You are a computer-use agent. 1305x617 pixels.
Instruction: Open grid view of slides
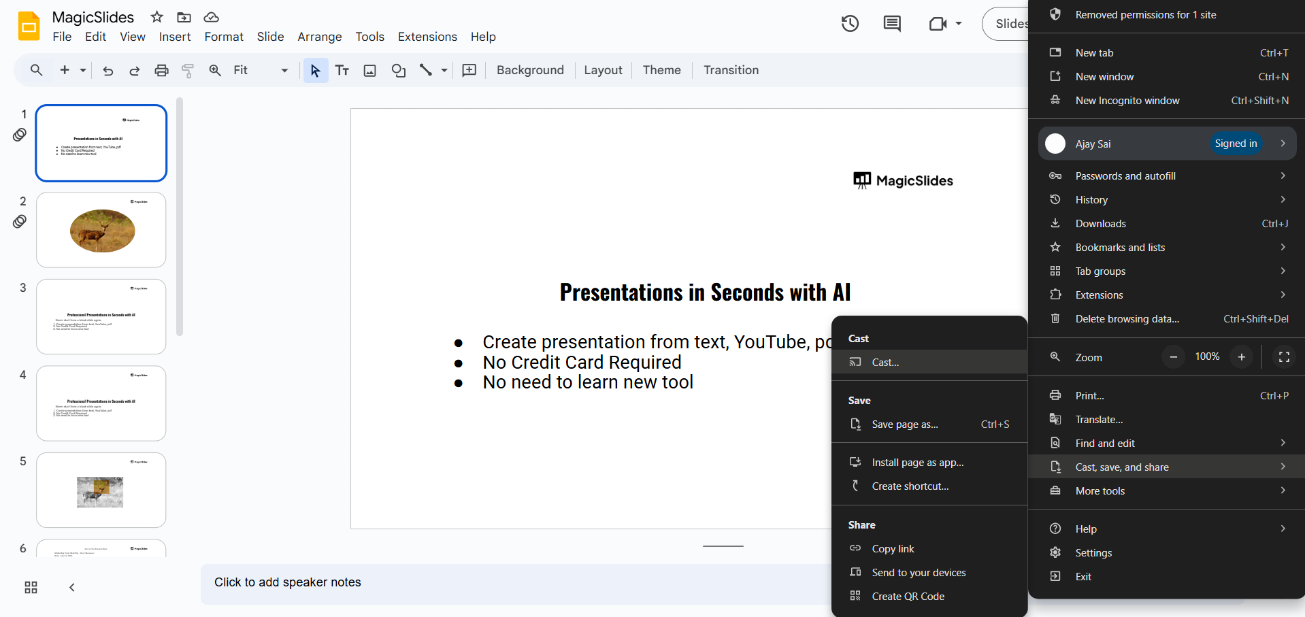(31, 587)
